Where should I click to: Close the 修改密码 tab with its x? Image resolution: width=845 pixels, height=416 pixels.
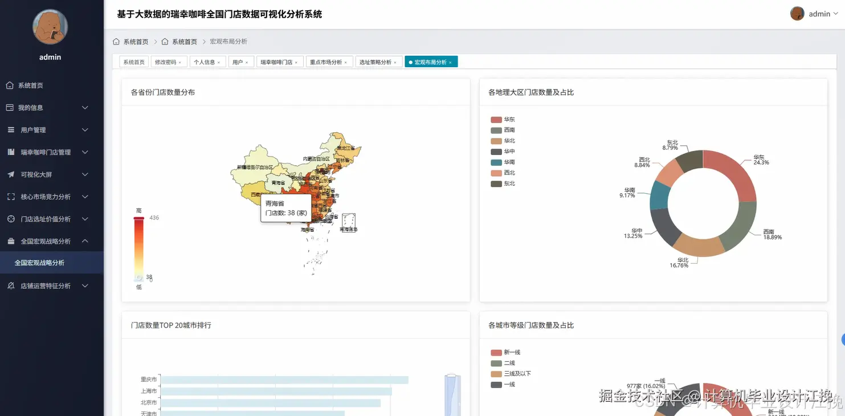click(180, 62)
